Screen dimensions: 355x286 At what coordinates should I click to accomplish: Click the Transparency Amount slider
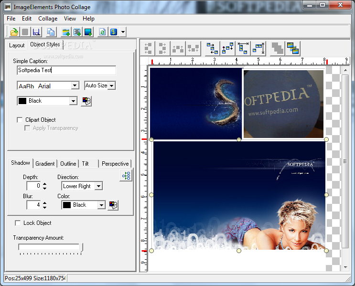50,247
